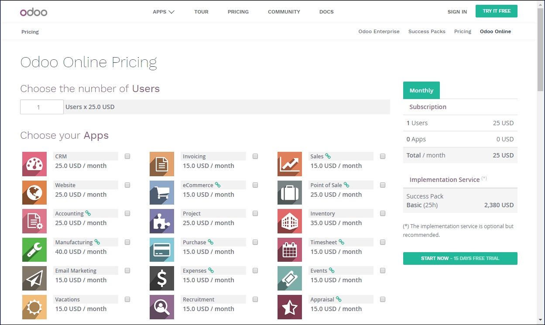Enable the Timesheet app checkbox
The image size is (545, 325).
click(383, 242)
